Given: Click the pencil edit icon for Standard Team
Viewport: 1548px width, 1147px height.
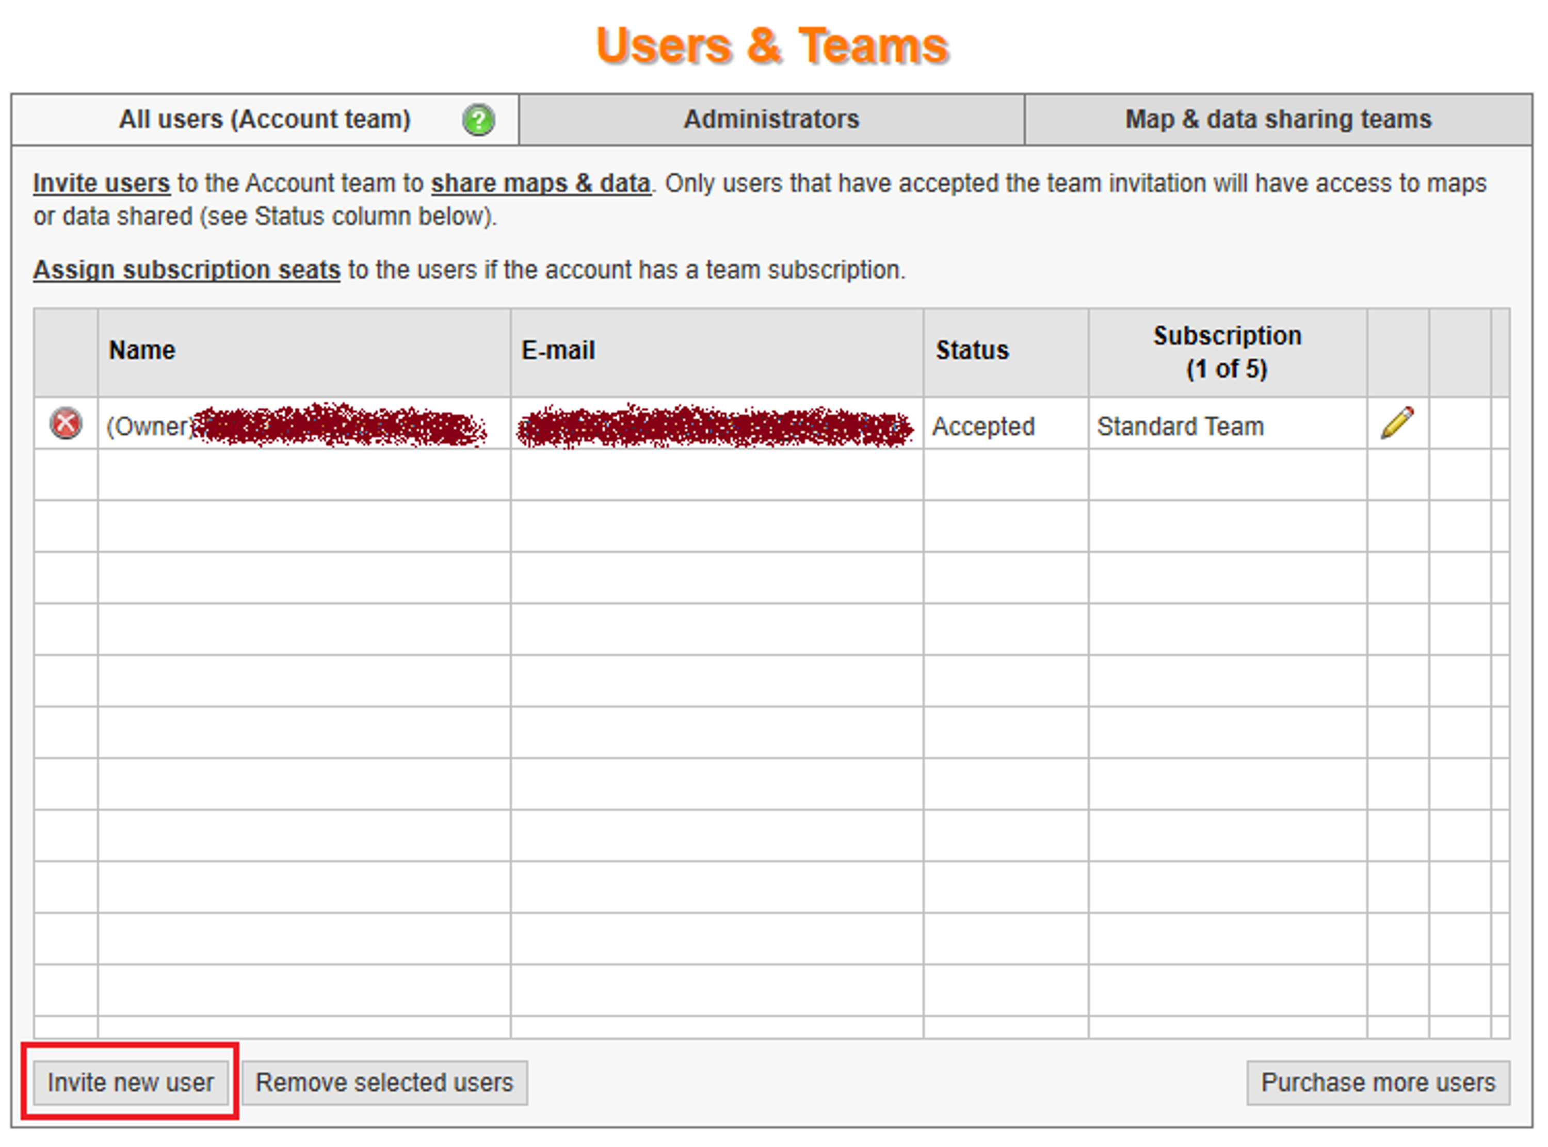Looking at the screenshot, I should (x=1397, y=423).
